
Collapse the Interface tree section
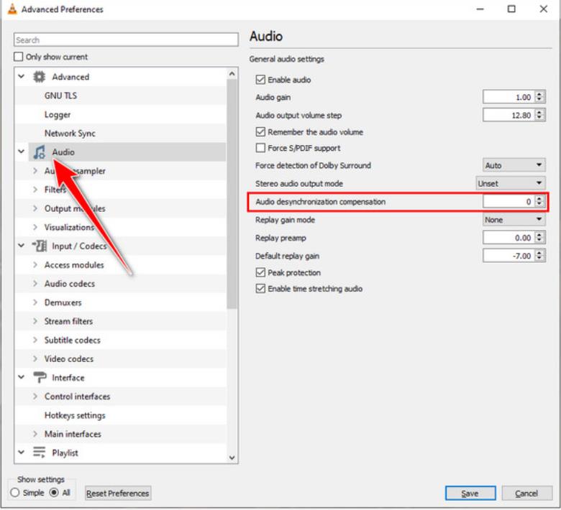click(x=22, y=377)
